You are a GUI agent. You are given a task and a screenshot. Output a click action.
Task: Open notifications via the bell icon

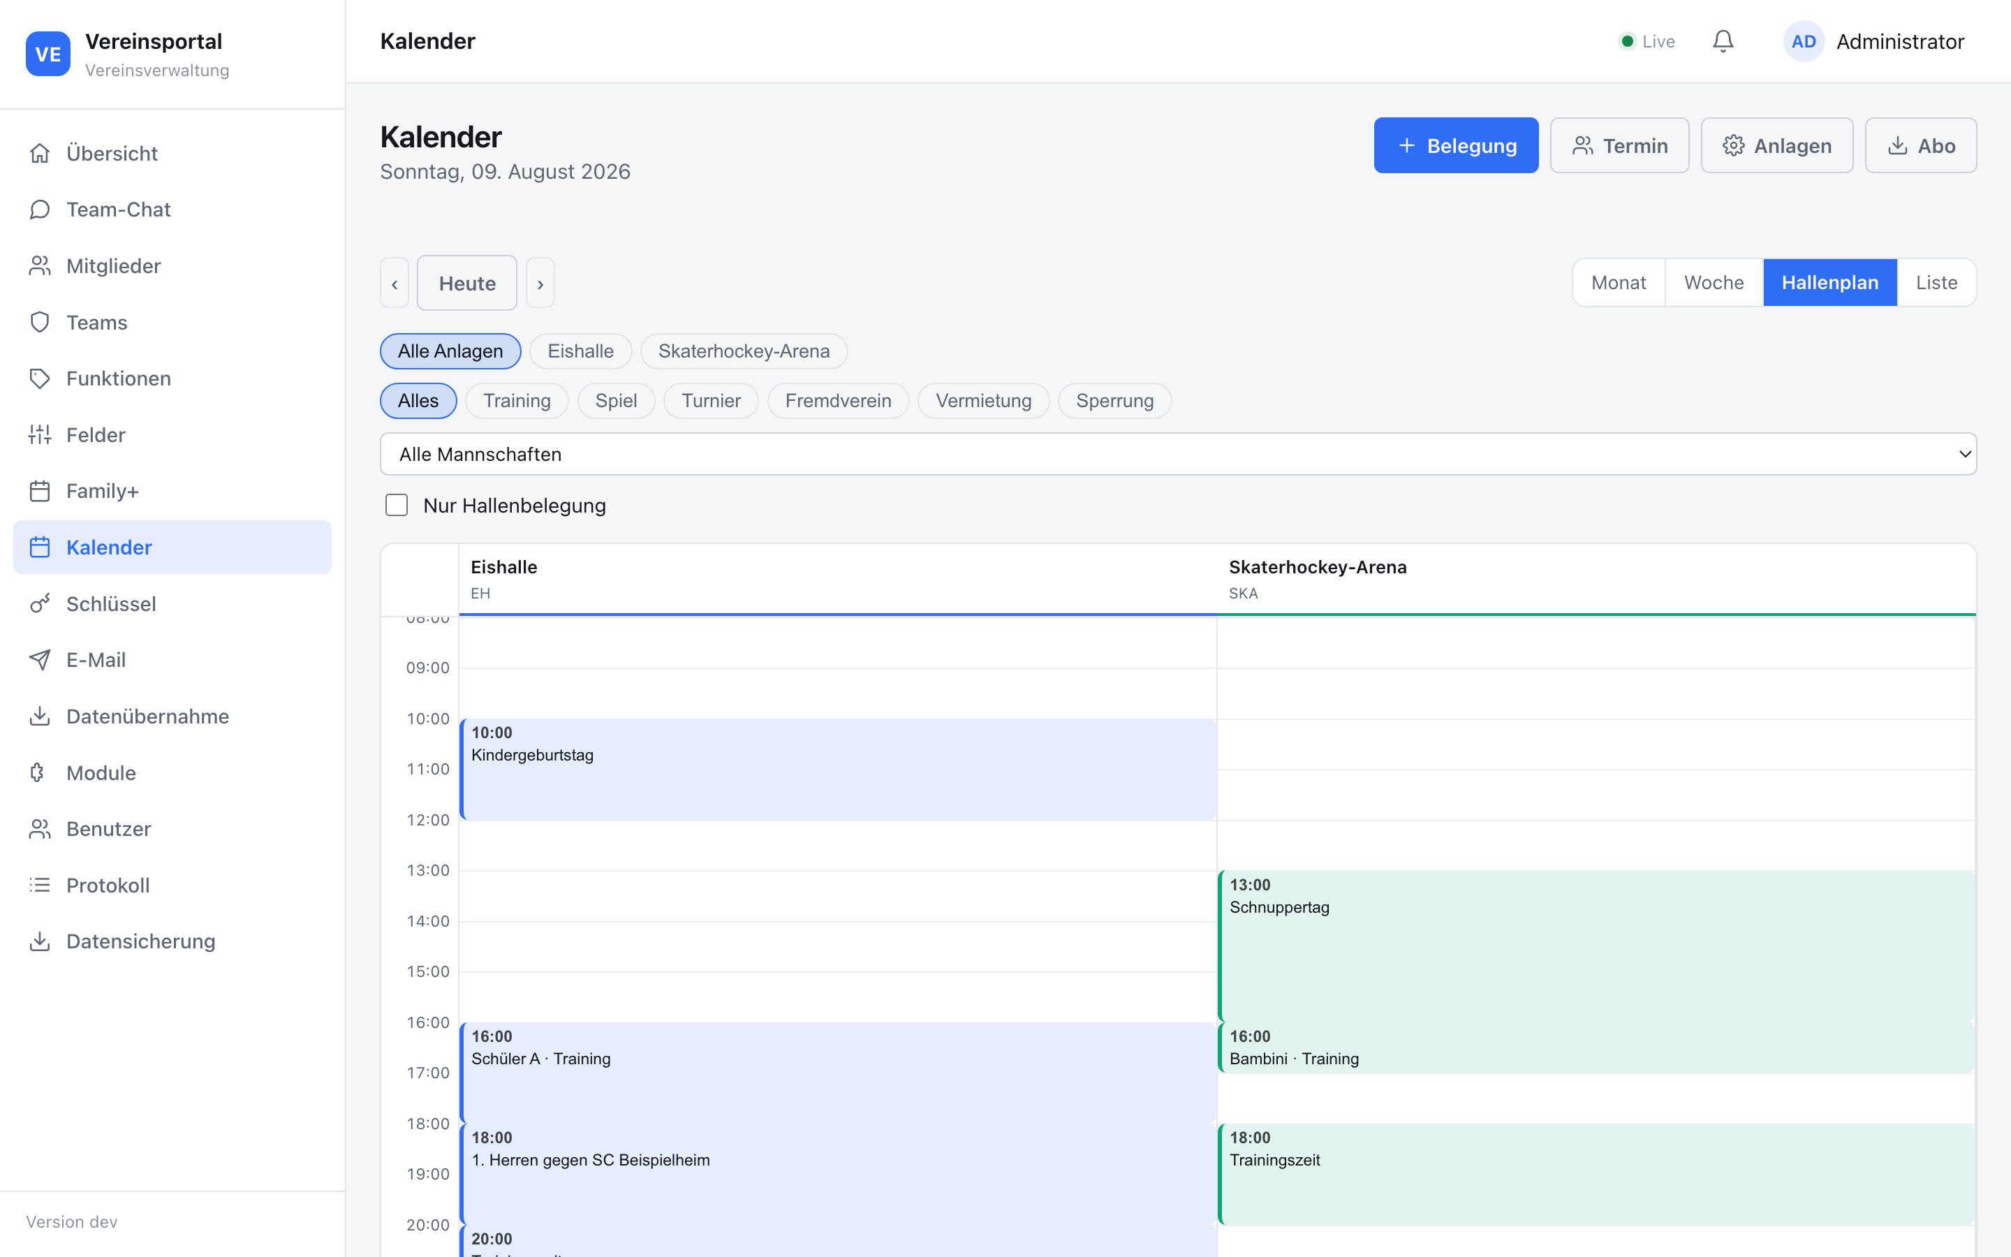click(1723, 42)
